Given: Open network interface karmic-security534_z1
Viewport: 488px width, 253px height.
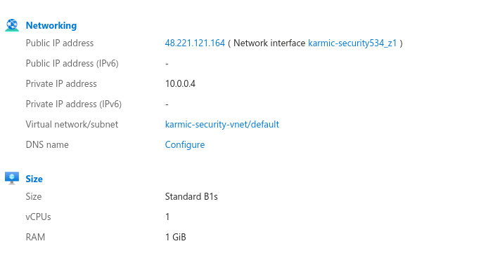Looking at the screenshot, I should [352, 43].
